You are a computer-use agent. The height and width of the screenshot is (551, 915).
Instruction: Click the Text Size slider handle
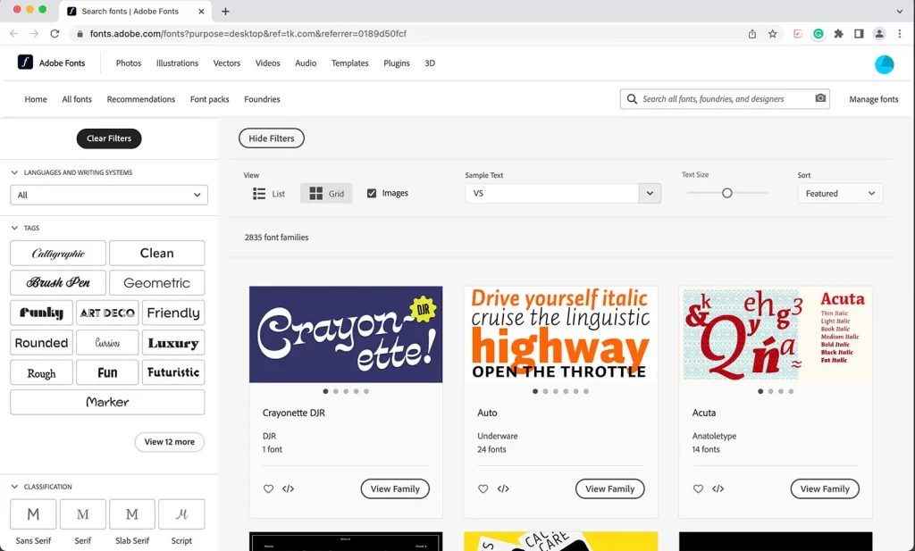(x=726, y=193)
